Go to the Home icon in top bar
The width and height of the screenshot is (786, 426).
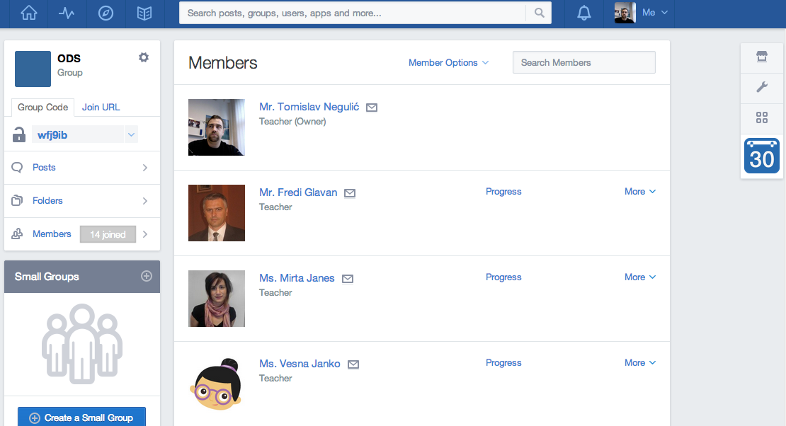29,13
